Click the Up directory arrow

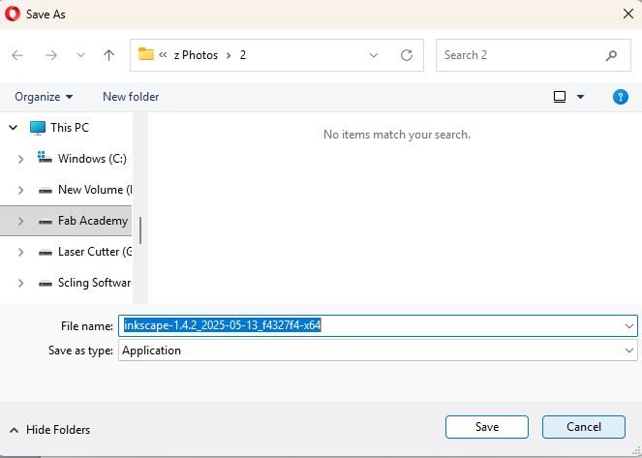coord(108,55)
